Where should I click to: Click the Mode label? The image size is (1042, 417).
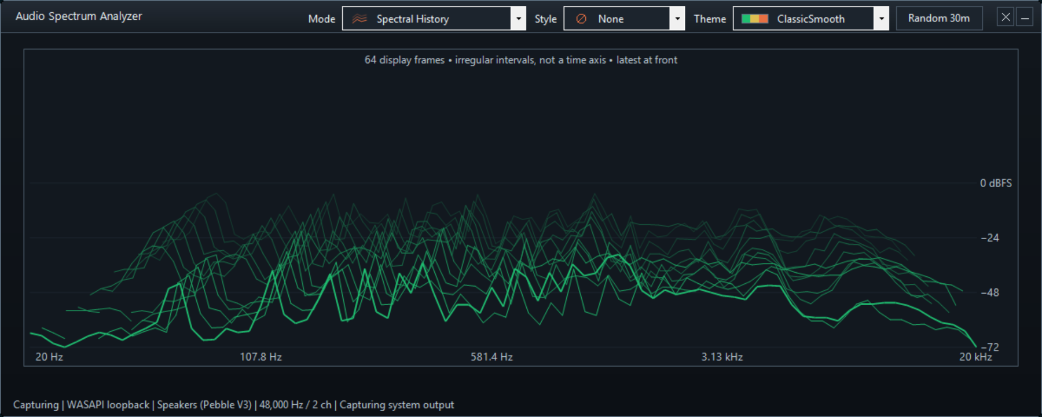click(x=322, y=19)
